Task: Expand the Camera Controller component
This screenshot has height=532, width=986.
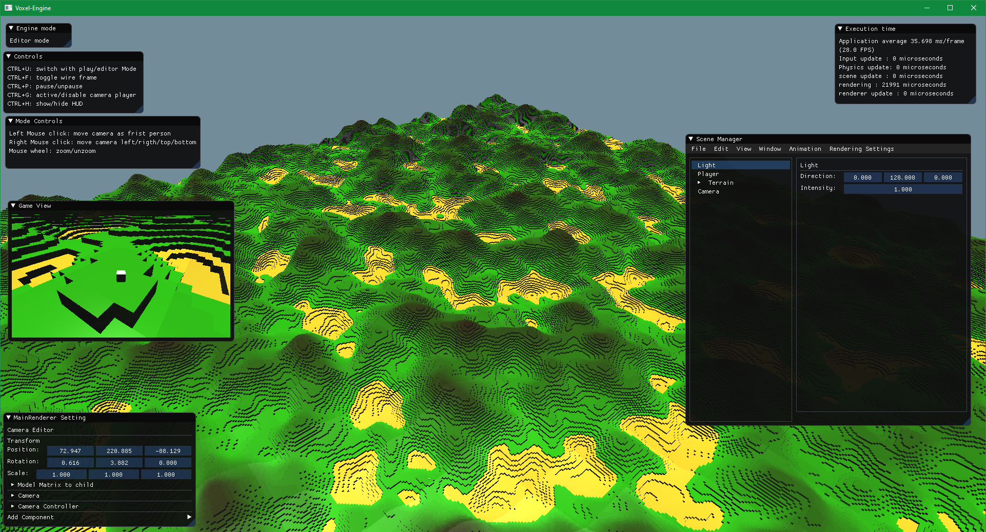Action: [x=13, y=506]
